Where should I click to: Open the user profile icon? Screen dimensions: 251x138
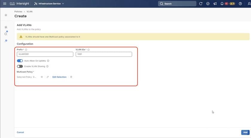point(249,4)
